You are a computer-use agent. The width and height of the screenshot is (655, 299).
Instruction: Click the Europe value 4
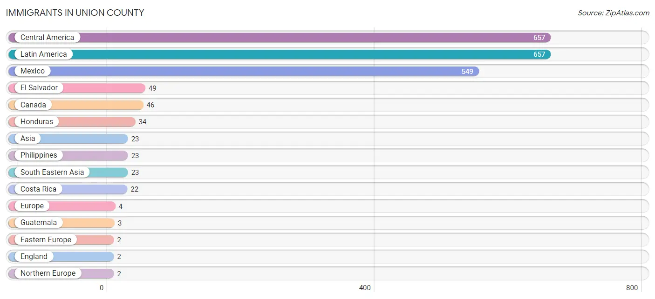click(120, 206)
